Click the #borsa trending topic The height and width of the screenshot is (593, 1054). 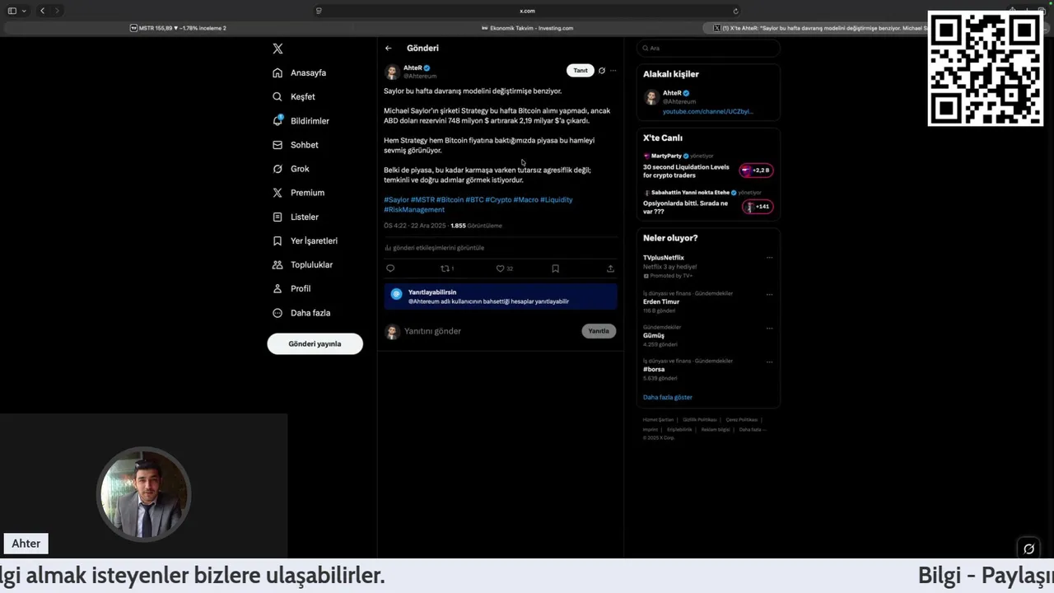coord(654,369)
